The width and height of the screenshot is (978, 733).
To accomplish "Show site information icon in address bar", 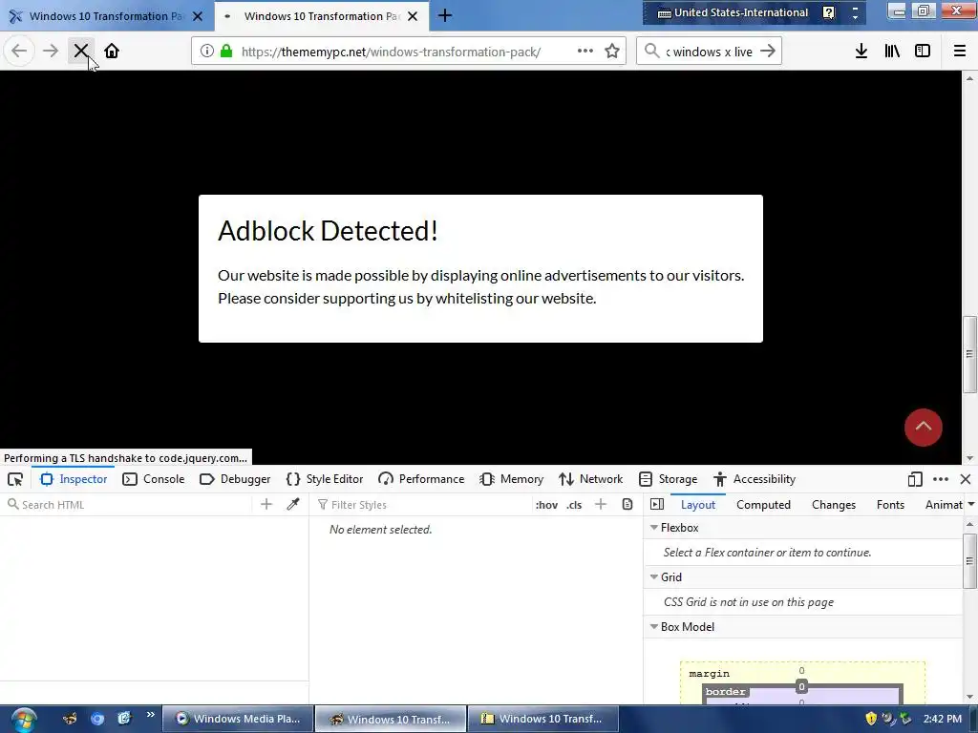I will (x=206, y=52).
